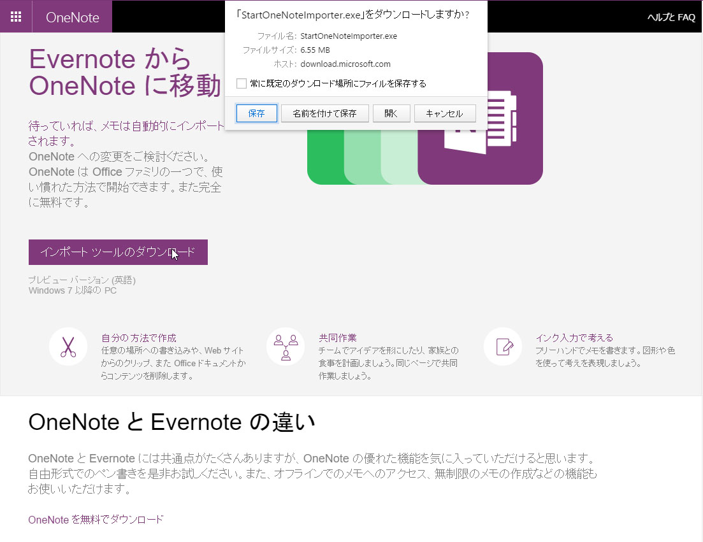Open ヘルプと FAQ link
703x542 pixels.
[x=670, y=17]
